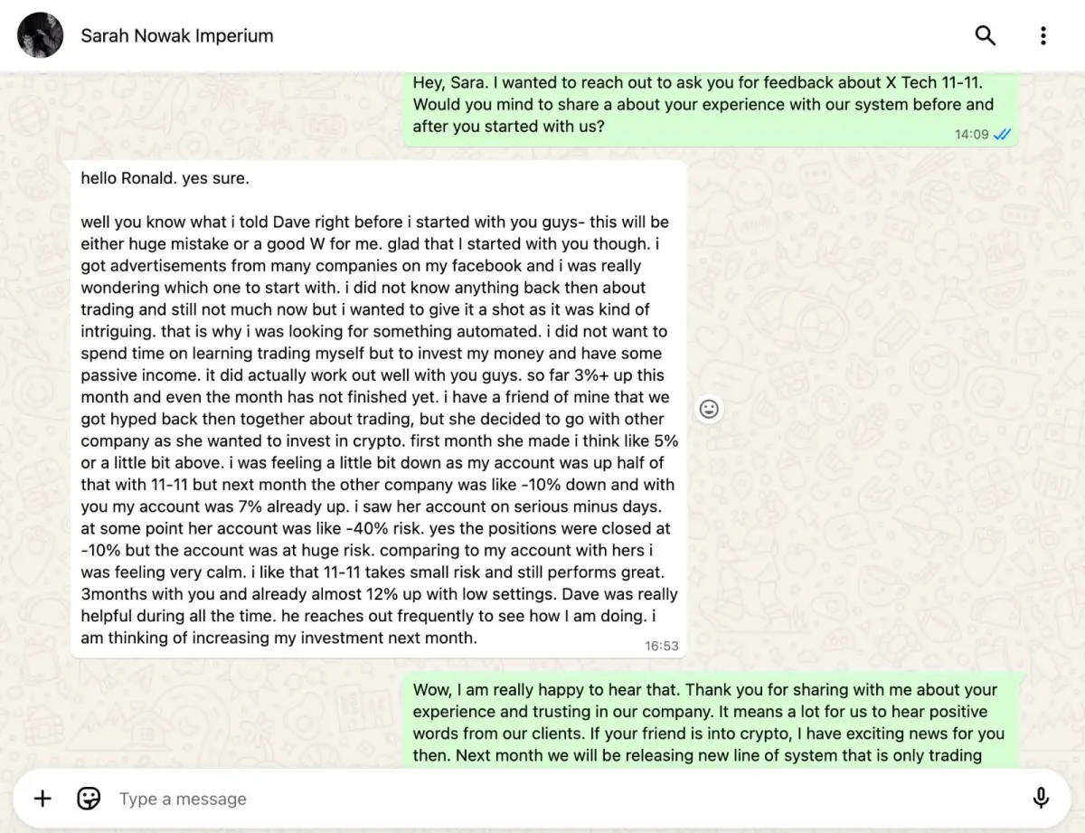Viewport: 1085px width, 833px height.
Task: Click Sarah Nowak's profile picture
Action: point(41,35)
